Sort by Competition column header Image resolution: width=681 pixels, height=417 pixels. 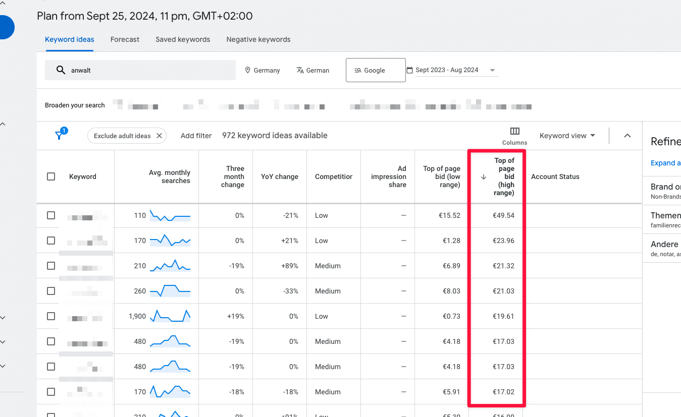334,176
